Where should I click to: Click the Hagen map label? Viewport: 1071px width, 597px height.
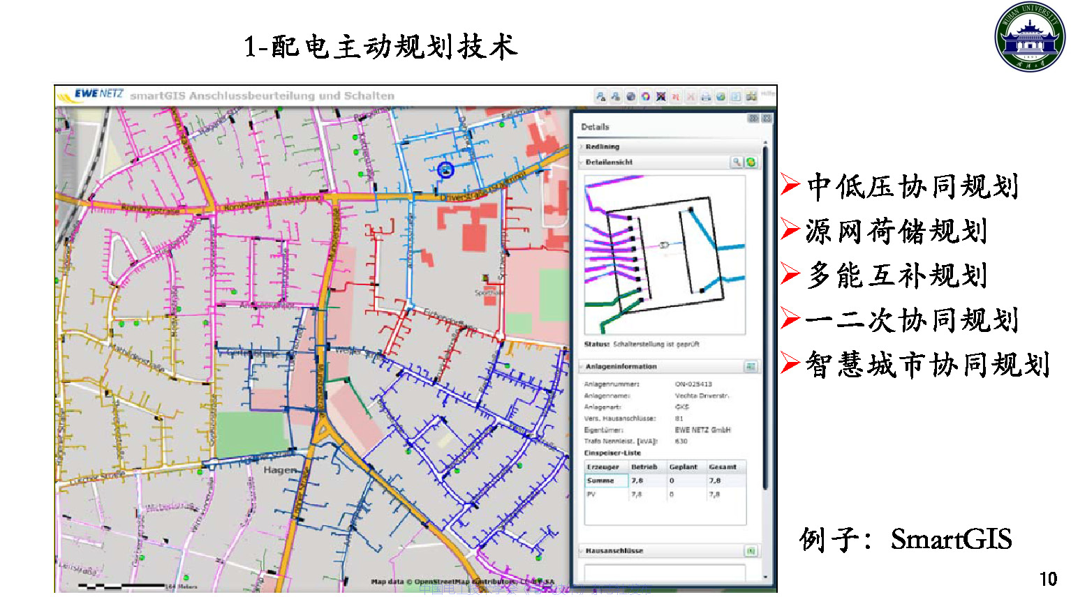[280, 470]
